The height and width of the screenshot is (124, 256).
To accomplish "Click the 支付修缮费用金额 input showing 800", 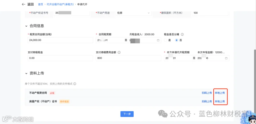I will (x=129, y=58).
